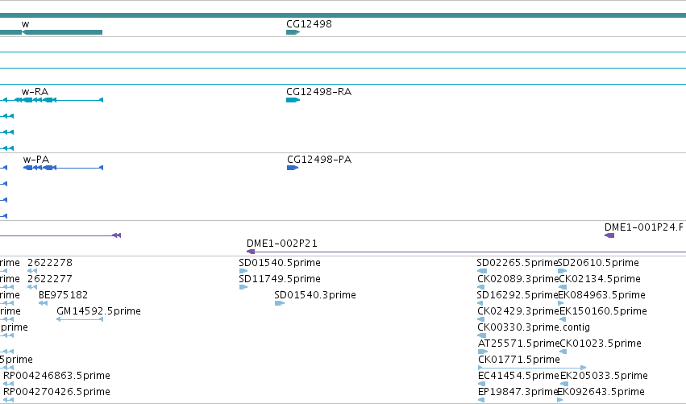Viewport: 686px width, 404px height.
Task: Select the CK01771.5prime long EST line
Action: tap(532, 368)
